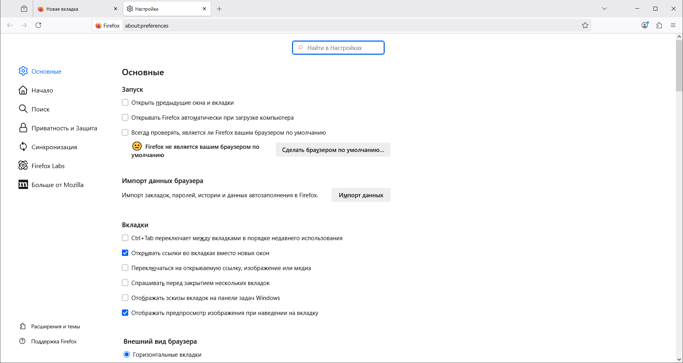Open the tab history icon at top left

click(x=24, y=9)
